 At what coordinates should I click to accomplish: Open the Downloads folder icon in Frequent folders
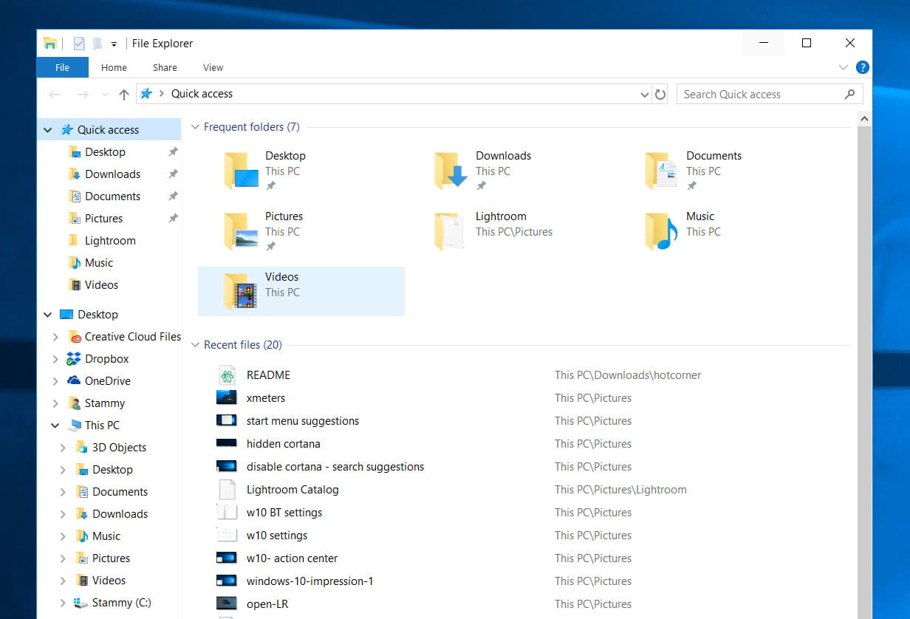coord(451,171)
